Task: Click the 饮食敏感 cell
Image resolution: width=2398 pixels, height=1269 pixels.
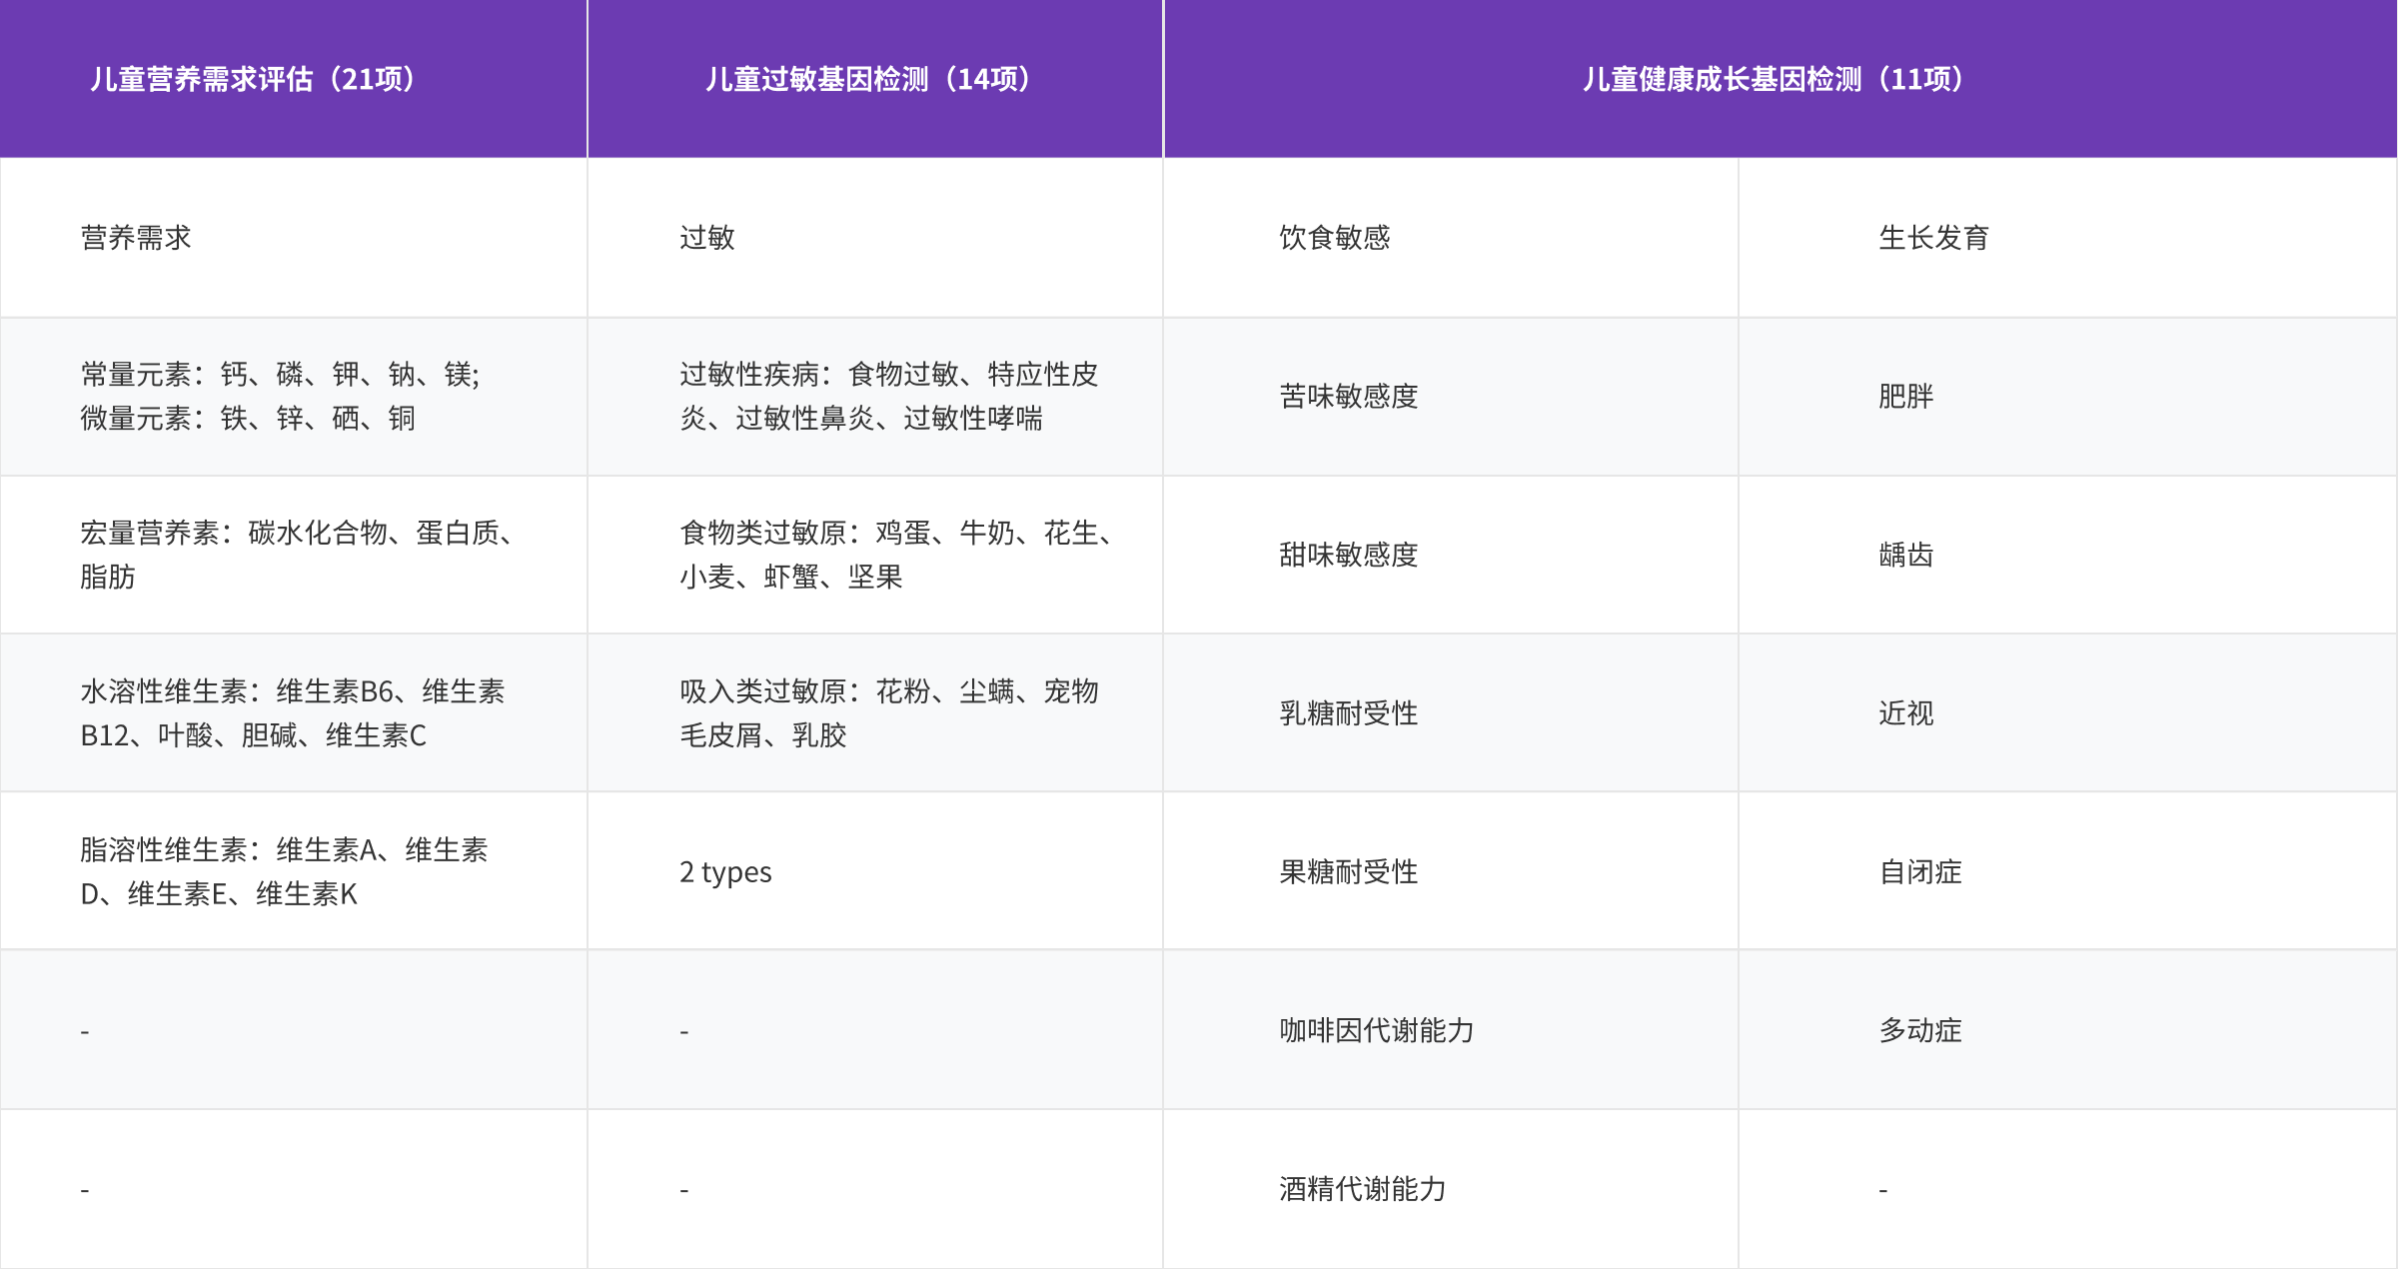Action: click(x=1329, y=237)
